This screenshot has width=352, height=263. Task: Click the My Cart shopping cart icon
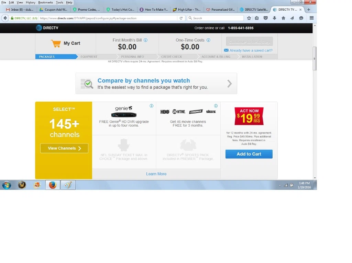pyautogui.click(x=56, y=43)
